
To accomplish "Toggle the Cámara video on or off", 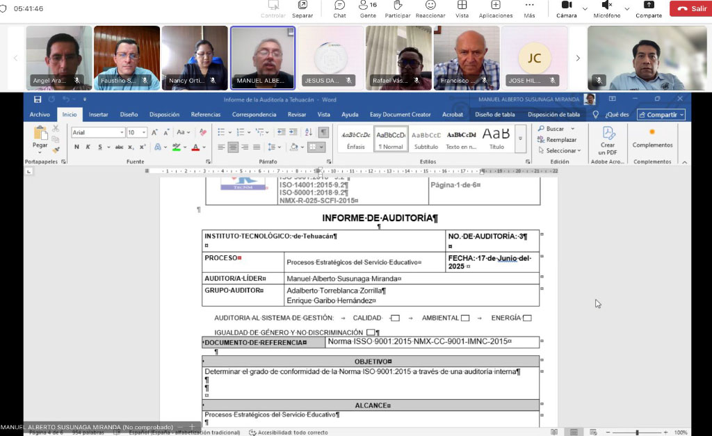I will [566, 9].
